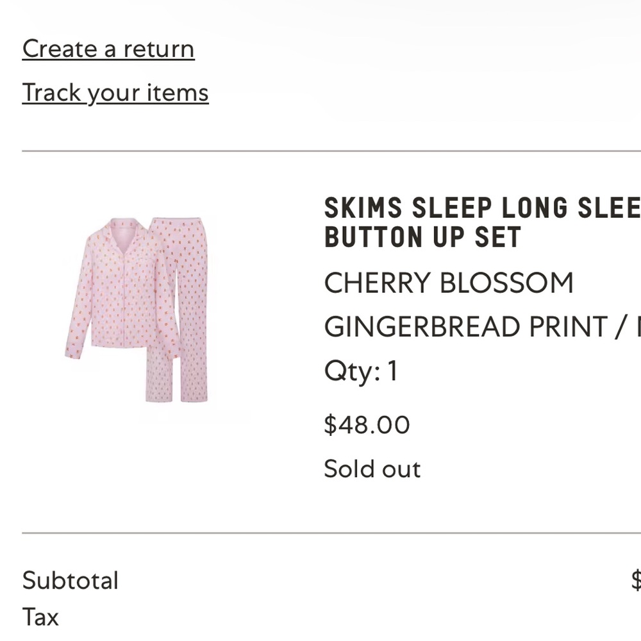Click the Subtotal row label
Viewport: 641px width, 641px height.
(71, 580)
